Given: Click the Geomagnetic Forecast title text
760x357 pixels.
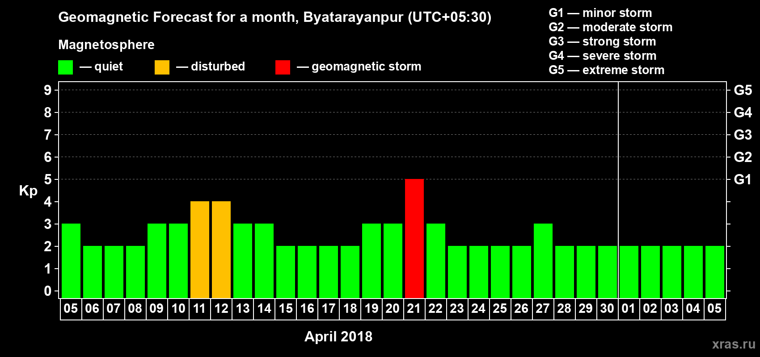Looking at the screenshot, I should pos(275,17).
